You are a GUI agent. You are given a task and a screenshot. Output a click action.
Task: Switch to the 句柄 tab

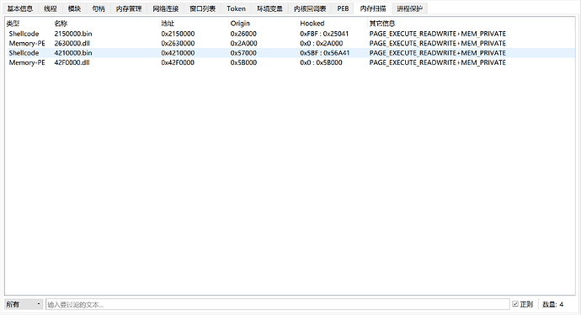(99, 8)
